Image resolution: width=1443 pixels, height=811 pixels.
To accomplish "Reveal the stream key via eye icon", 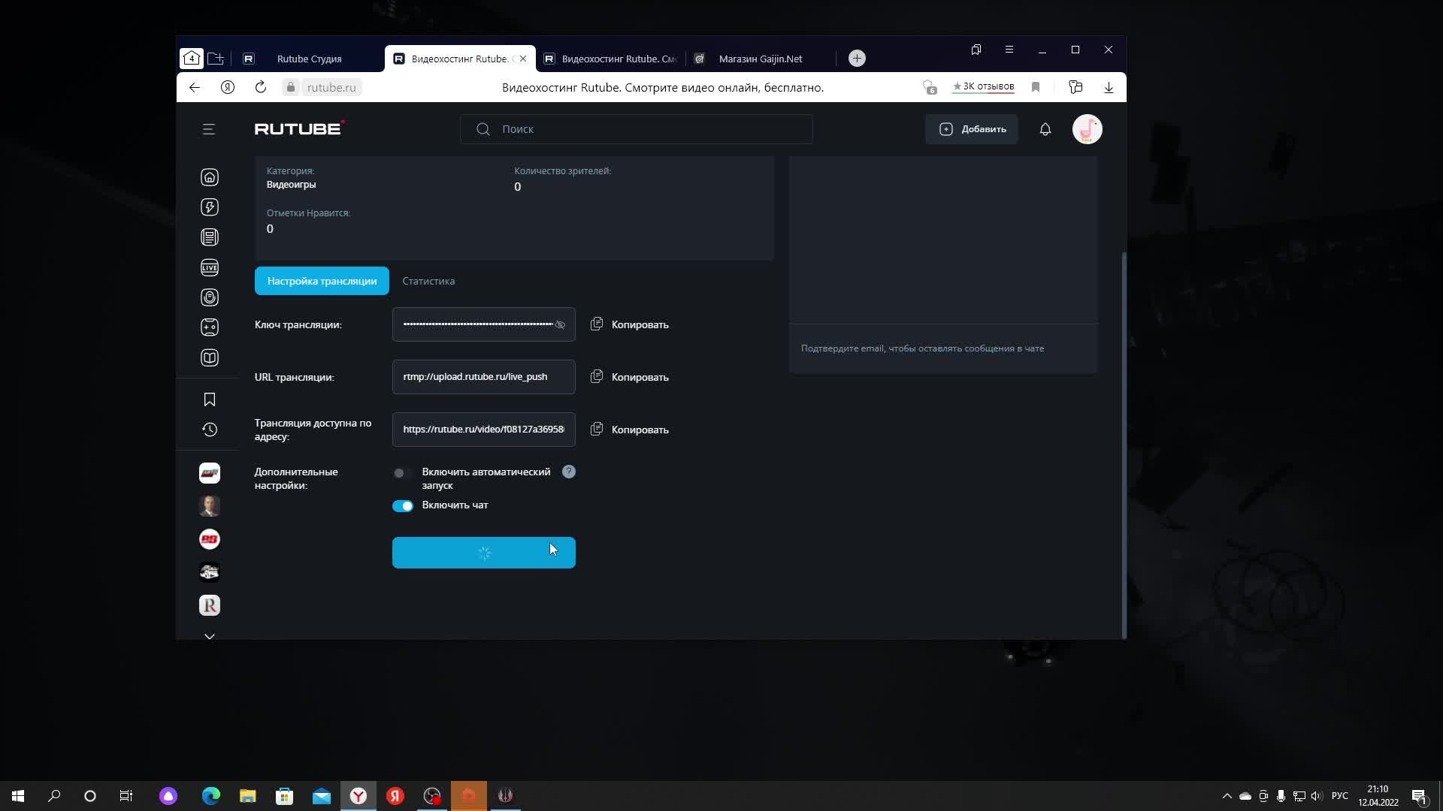I will (x=560, y=325).
